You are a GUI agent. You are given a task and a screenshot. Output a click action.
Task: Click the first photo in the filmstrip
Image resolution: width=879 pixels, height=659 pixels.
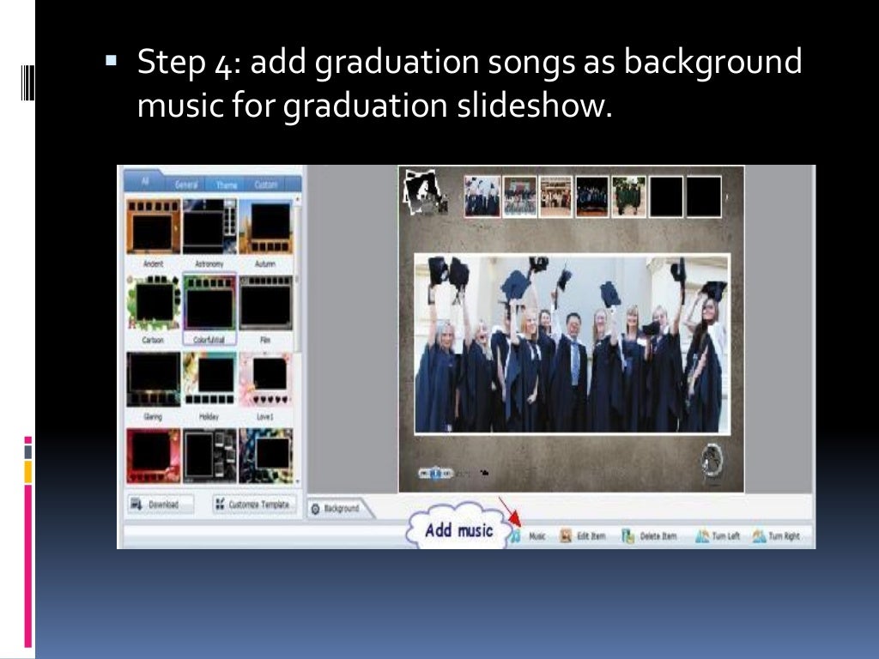[x=482, y=196]
